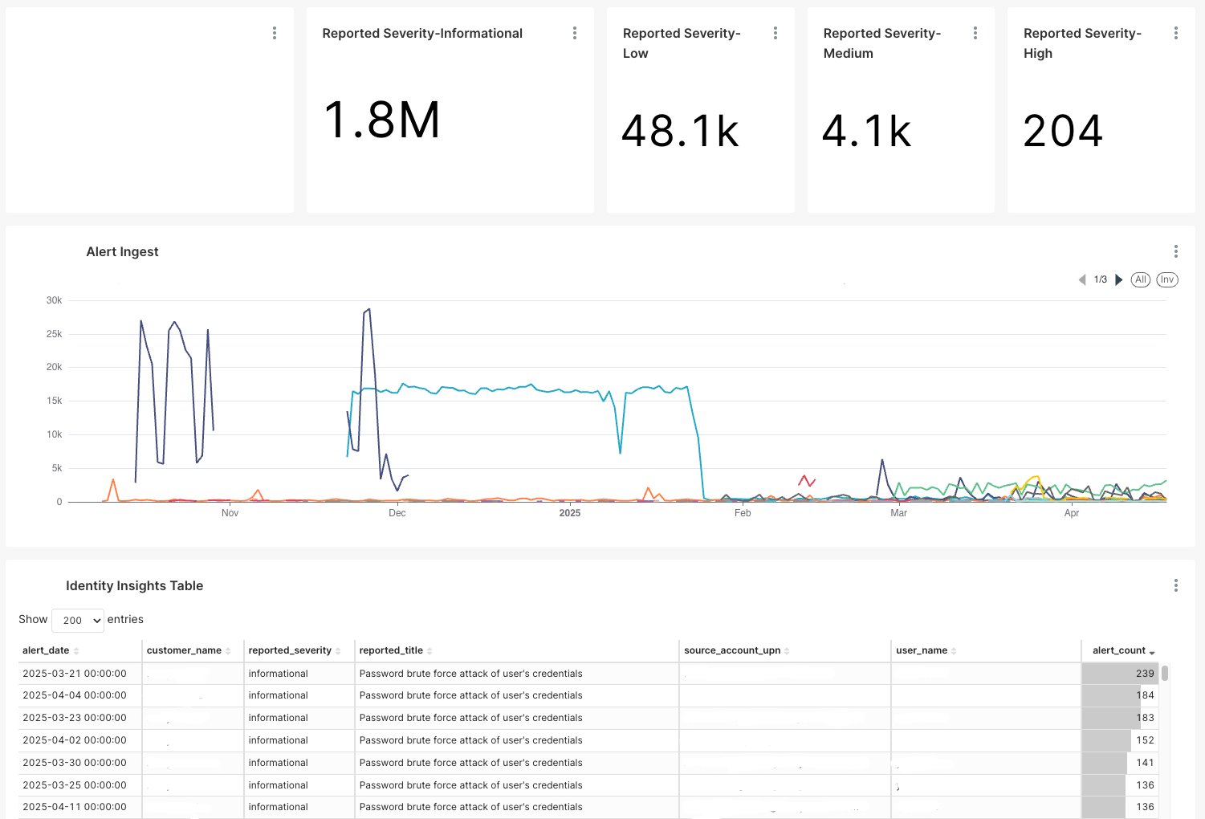This screenshot has width=1205, height=819.
Task: Open the Alert Ingest panel options menu
Action: pos(1176,251)
